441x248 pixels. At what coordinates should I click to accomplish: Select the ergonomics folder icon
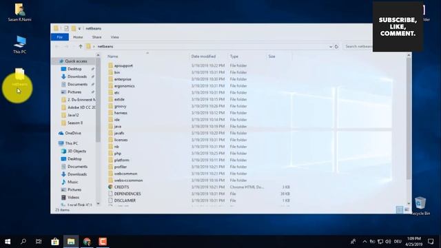click(110, 85)
